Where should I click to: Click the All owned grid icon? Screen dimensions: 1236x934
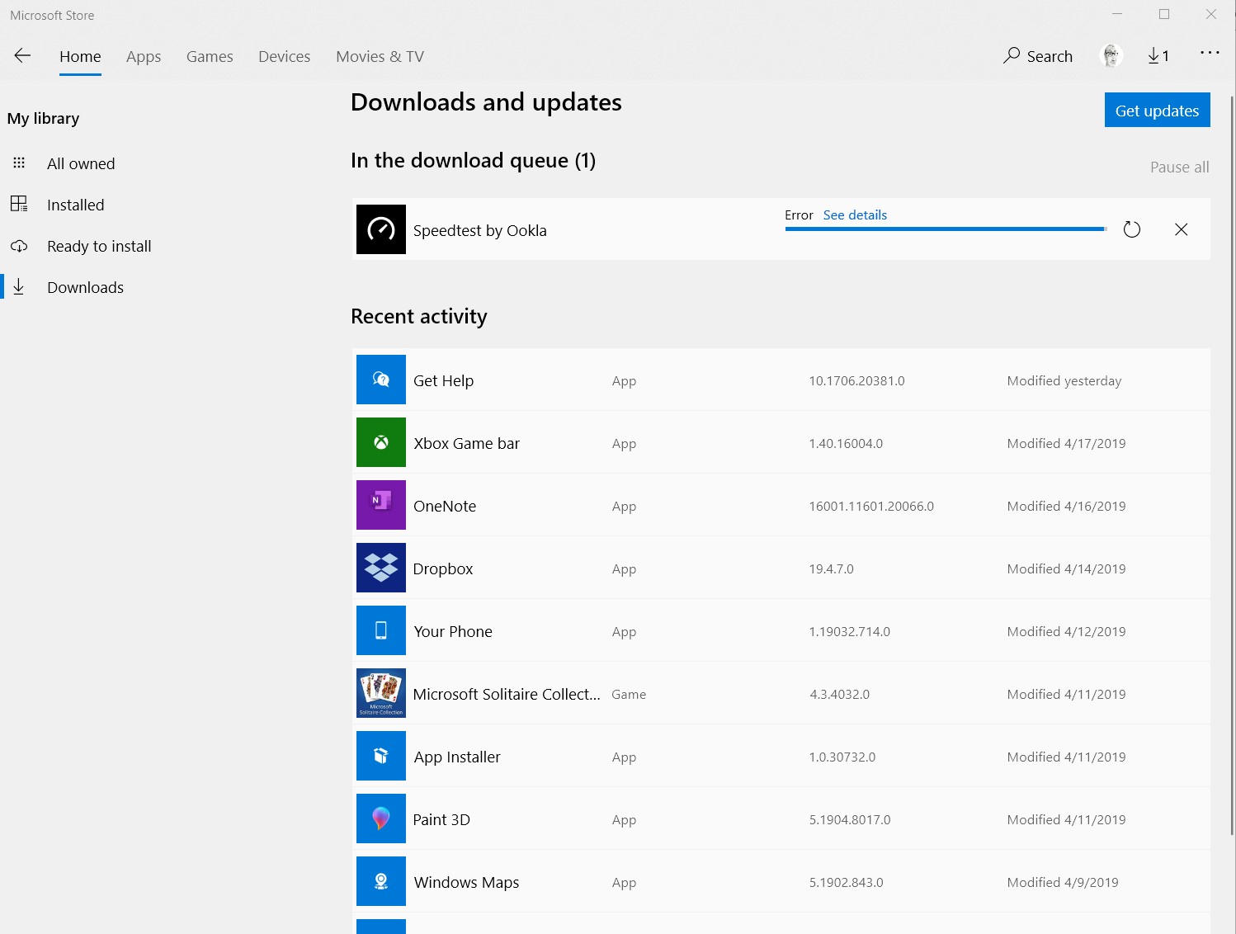click(x=19, y=163)
